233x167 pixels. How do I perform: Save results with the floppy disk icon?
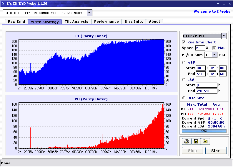(x=196, y=141)
